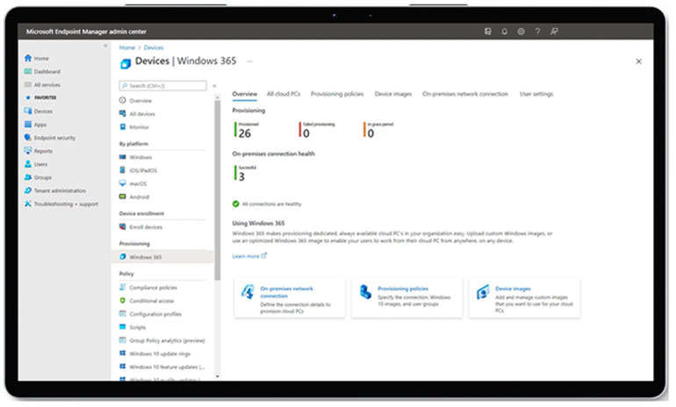Open Endpoint security section
The height and width of the screenshot is (407, 676).
pyautogui.click(x=50, y=138)
